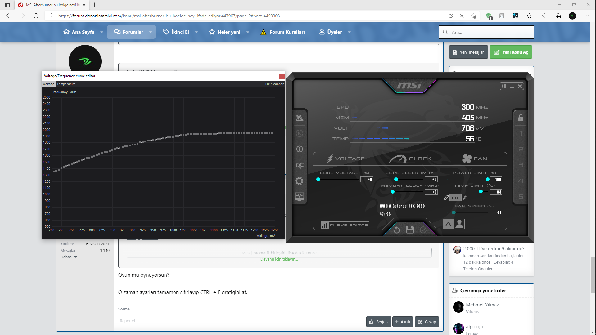Click the Rapor et link
This screenshot has width=596, height=335.
[x=128, y=321]
